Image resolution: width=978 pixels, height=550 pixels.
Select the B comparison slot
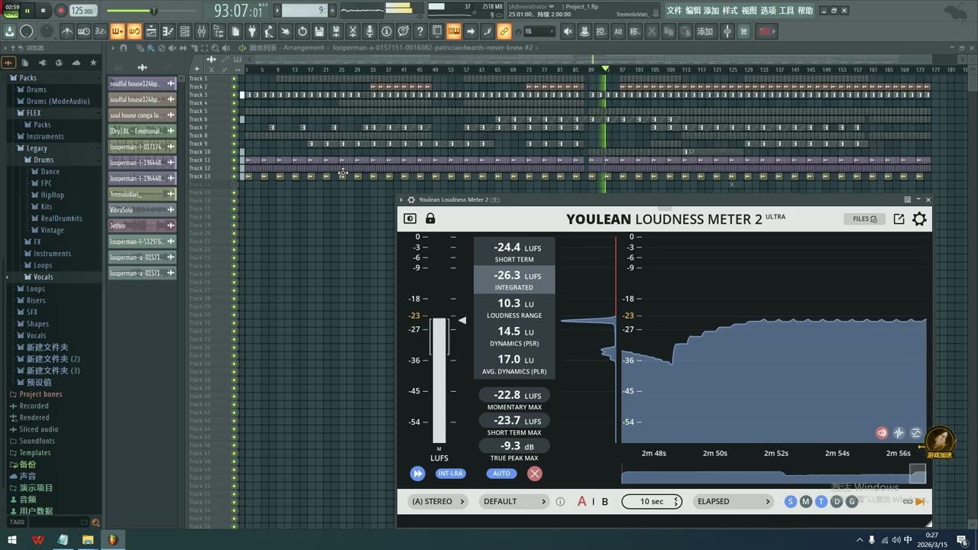click(605, 502)
